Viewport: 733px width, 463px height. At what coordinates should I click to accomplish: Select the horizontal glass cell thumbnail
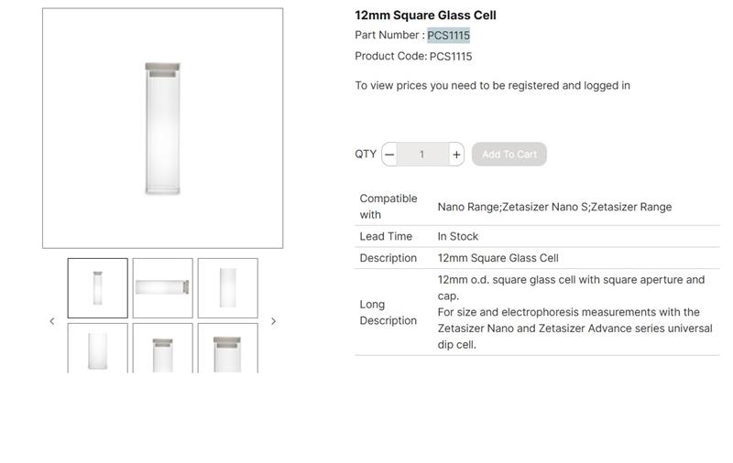click(x=162, y=288)
